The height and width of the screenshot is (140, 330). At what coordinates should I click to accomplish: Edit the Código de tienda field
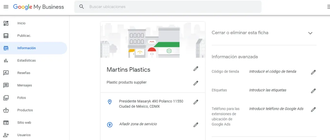point(313,72)
